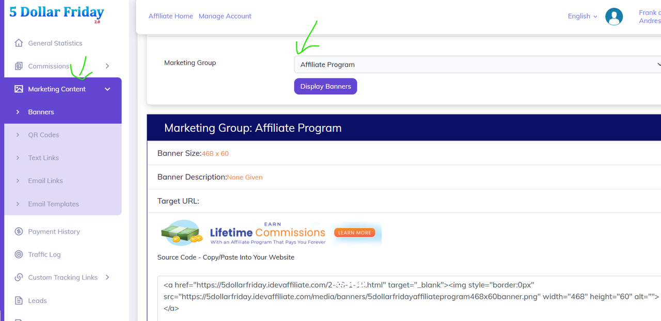Click the Marketing Group: Affiliate Program header

coord(253,127)
